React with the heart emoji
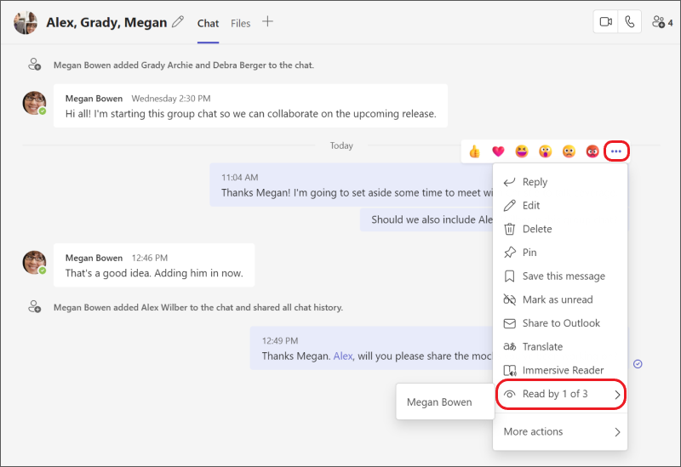 coord(498,151)
